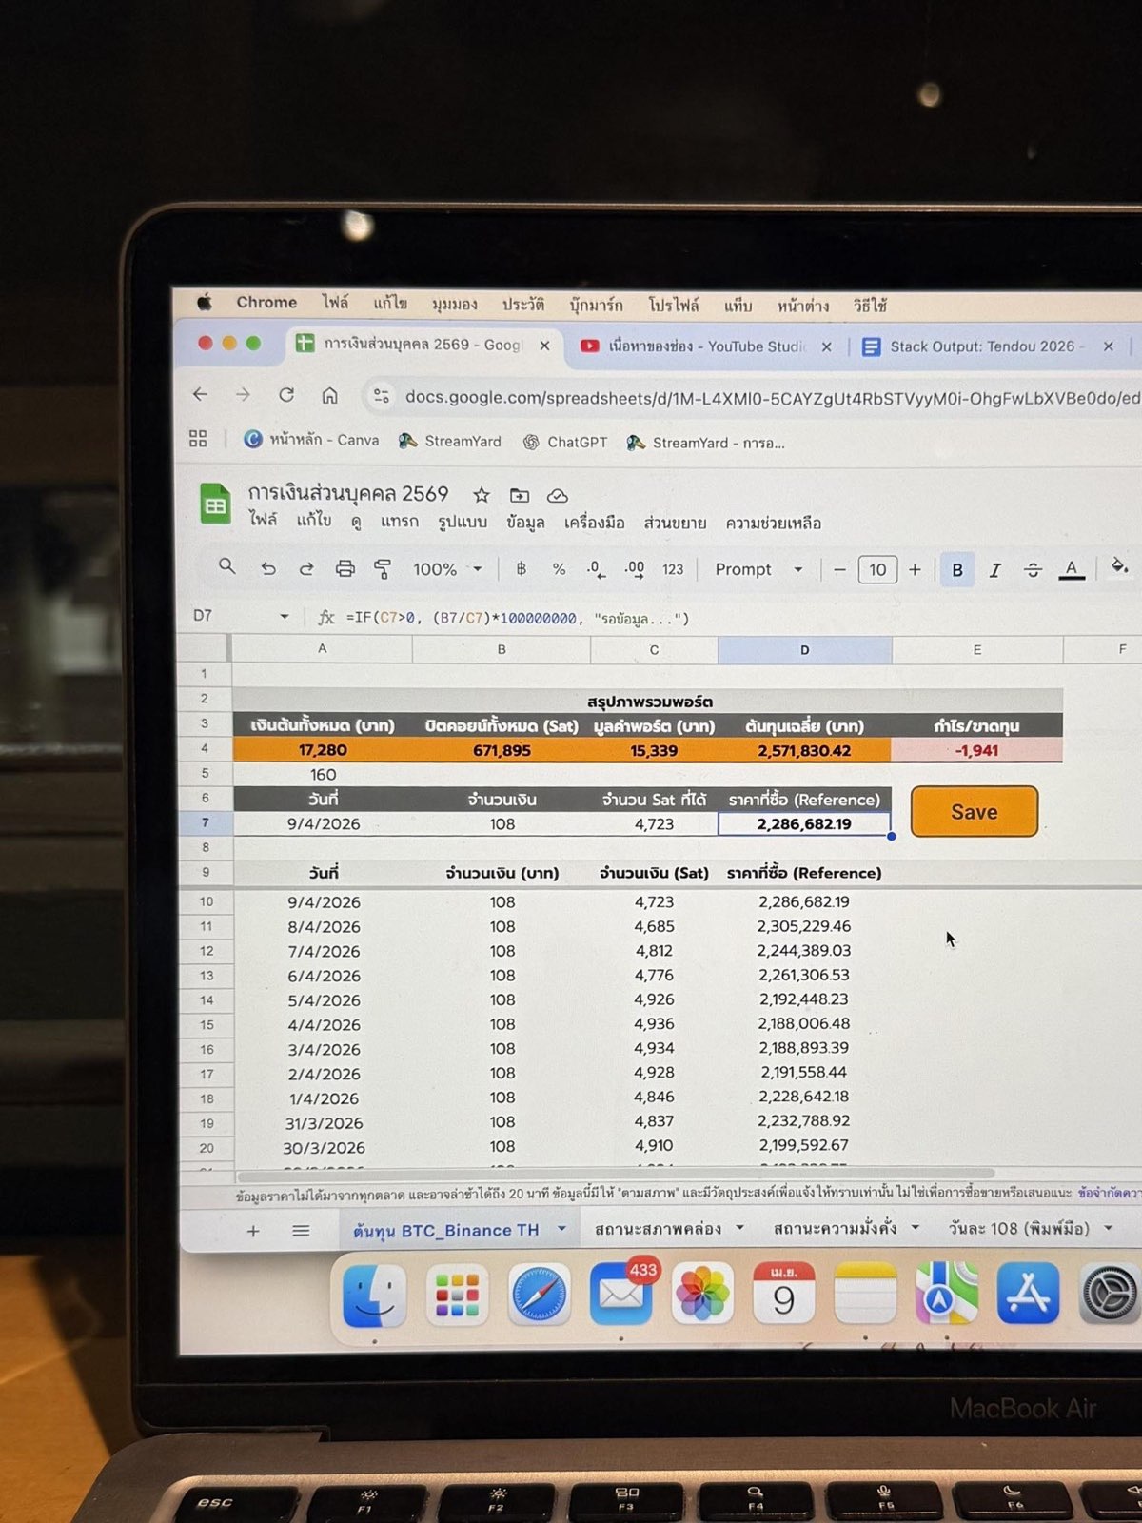The width and height of the screenshot is (1142, 1523).
Task: Toggle bold formatting
Action: pyautogui.click(x=957, y=570)
